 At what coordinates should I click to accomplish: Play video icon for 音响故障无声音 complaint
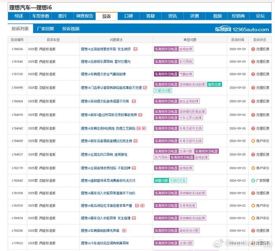(x=124, y=231)
